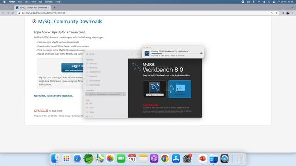Click the Chrome address bar URL
Viewport: 296px width, 166px height.
coord(43,13)
